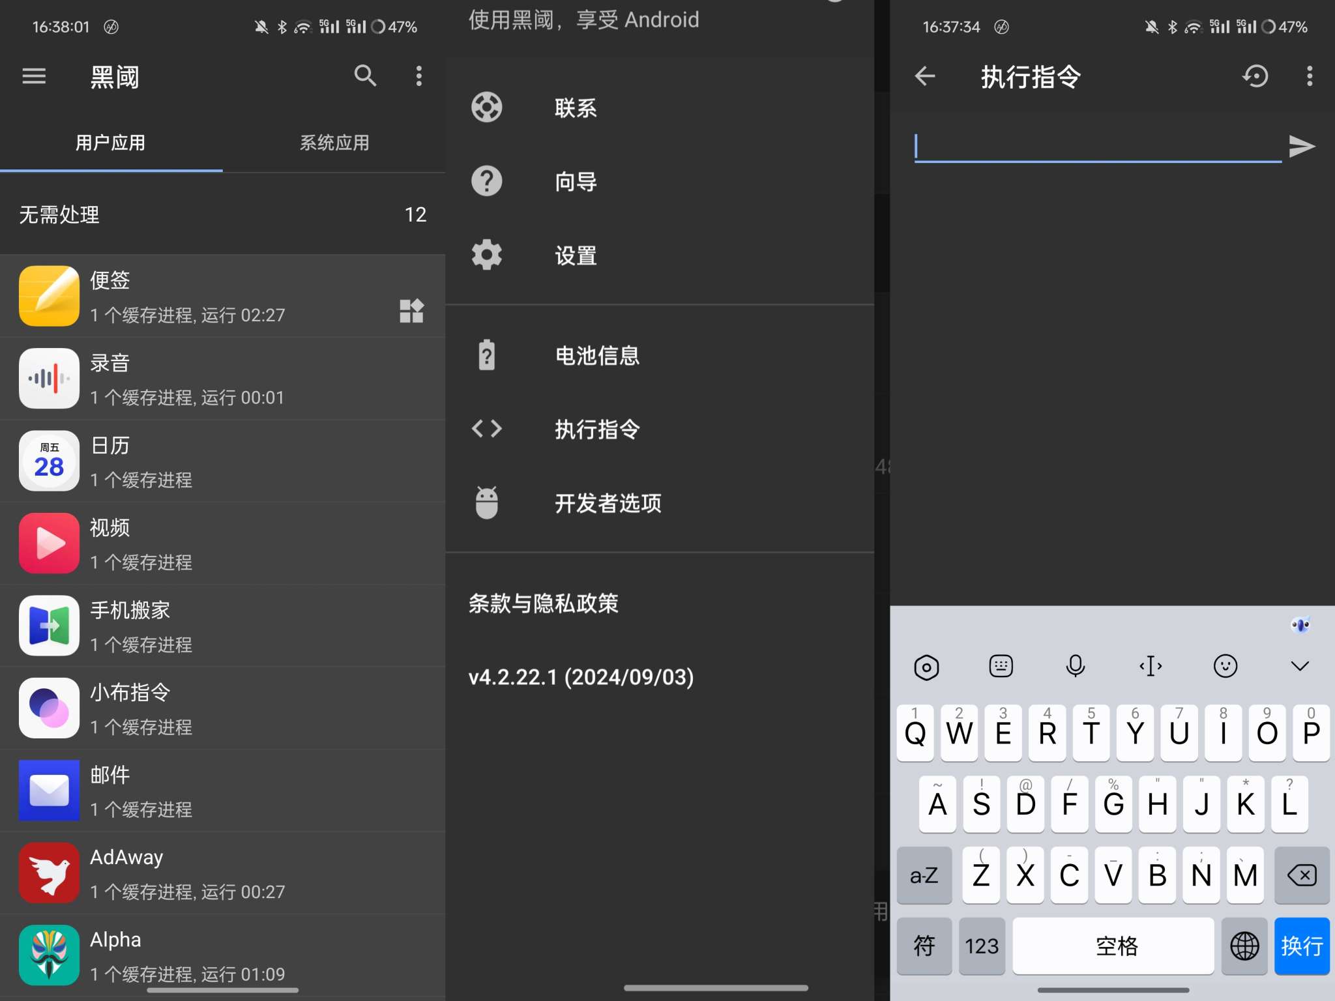Select the 小布指令 app icon
The width and height of the screenshot is (1335, 1001).
[50, 708]
